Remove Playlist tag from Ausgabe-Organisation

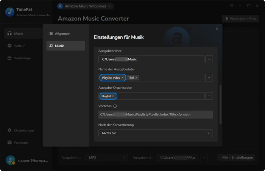[x=113, y=96]
